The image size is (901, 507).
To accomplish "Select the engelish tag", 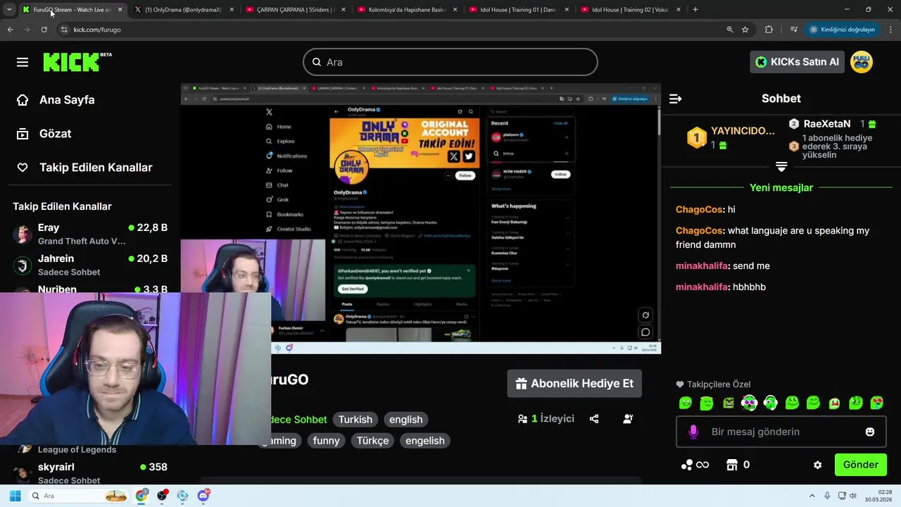I will (425, 441).
